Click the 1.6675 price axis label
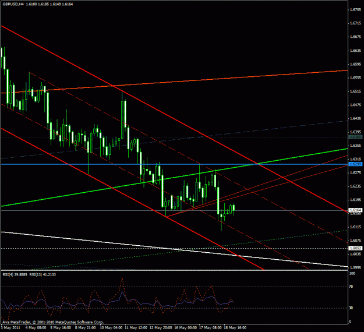 coord(355,37)
